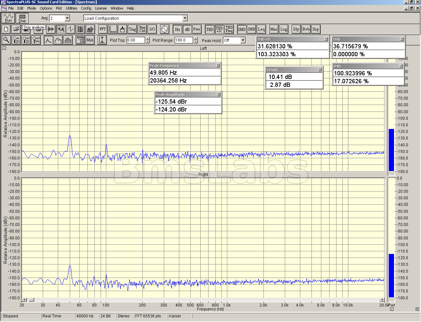Open the Run Ctrl settings
Screen dimensions: 421x322
tap(142, 29)
